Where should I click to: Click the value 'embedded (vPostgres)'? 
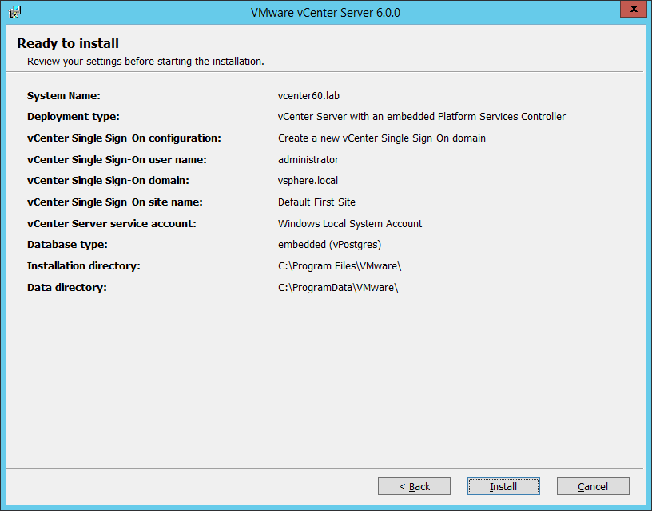coord(329,245)
